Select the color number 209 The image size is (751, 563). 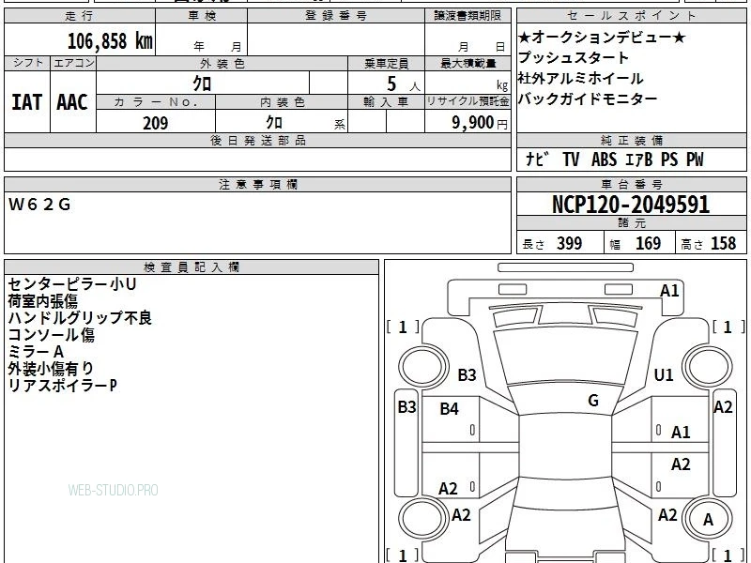click(x=156, y=123)
